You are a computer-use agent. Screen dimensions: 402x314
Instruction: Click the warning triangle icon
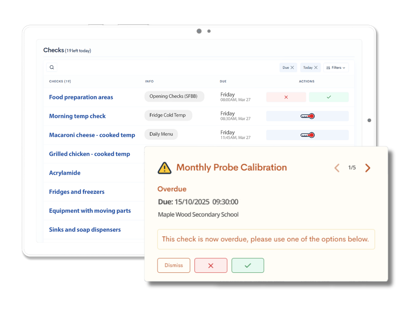click(x=164, y=168)
